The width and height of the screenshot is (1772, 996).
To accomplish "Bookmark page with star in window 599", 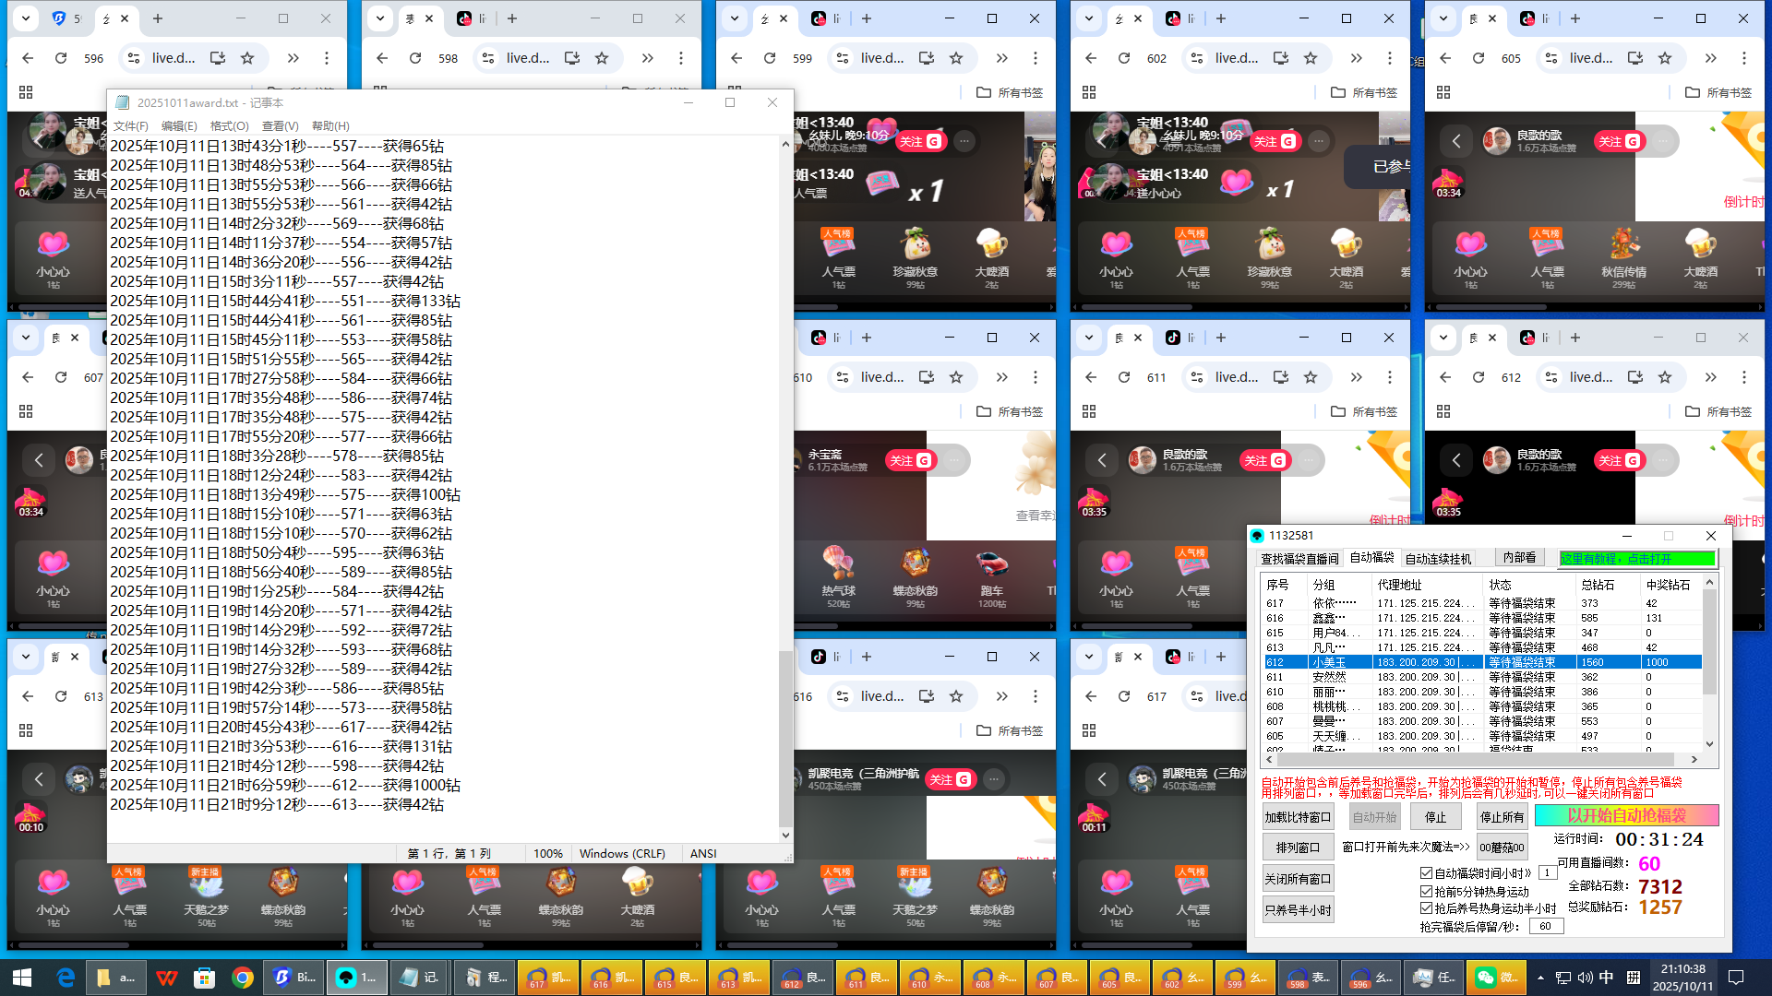I will pos(956,58).
